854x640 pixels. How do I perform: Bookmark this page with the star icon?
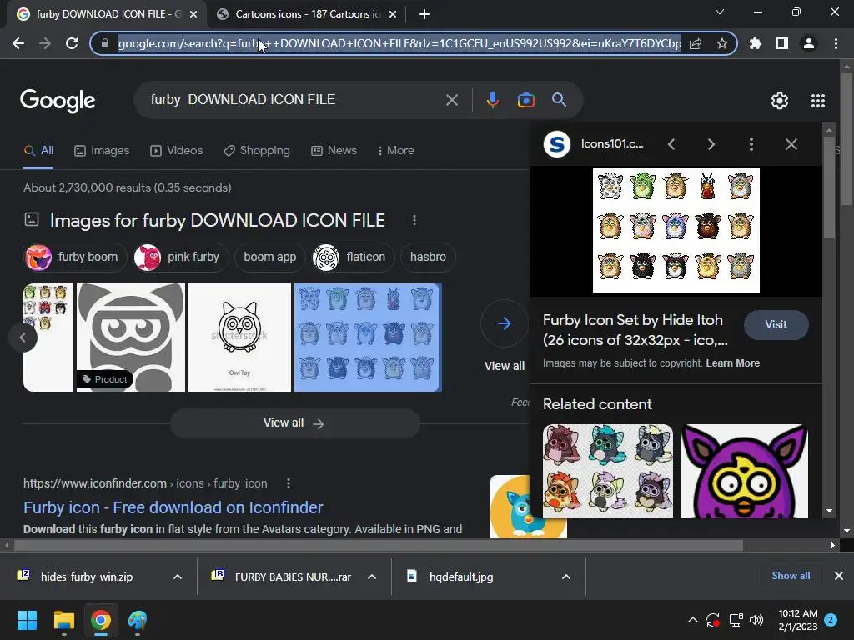[x=722, y=43]
